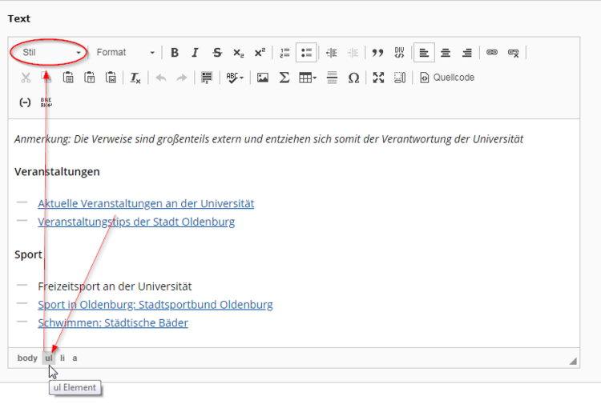601x408 pixels.
Task: Click the Show Blocks icon
Action: pos(207,78)
